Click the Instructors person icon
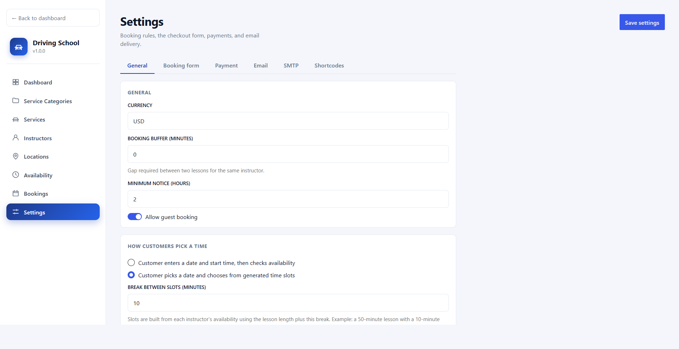The image size is (679, 349). coord(16,138)
